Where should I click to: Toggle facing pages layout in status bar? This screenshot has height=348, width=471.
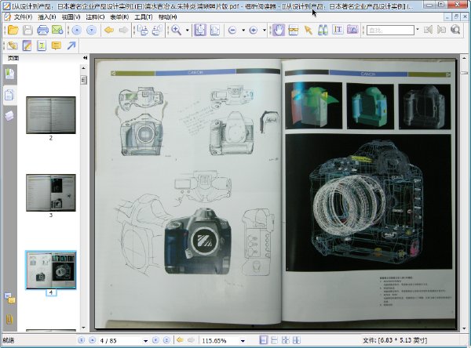coord(286,340)
